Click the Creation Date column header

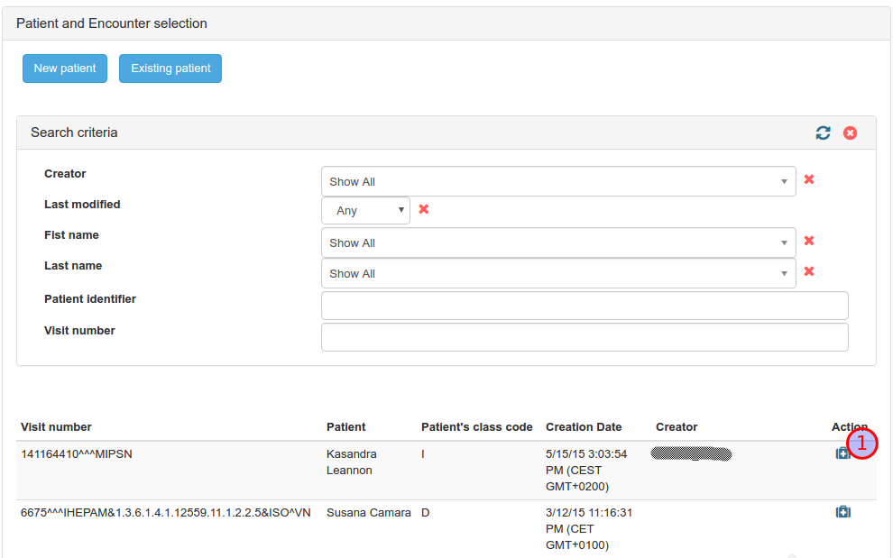point(583,427)
